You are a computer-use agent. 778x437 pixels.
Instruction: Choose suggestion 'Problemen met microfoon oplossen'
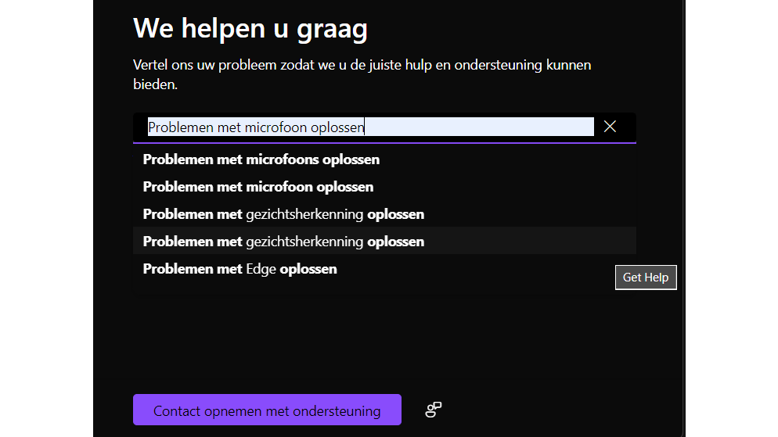258,187
